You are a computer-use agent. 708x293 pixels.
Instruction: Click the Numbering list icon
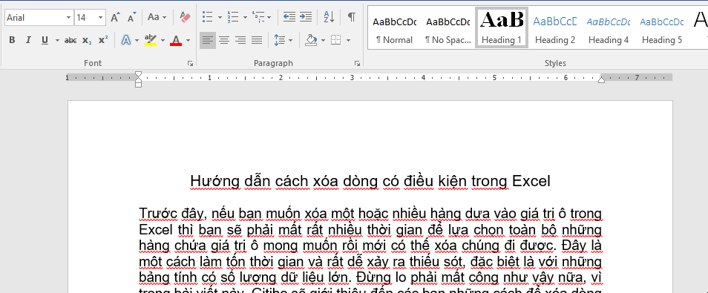(232, 18)
